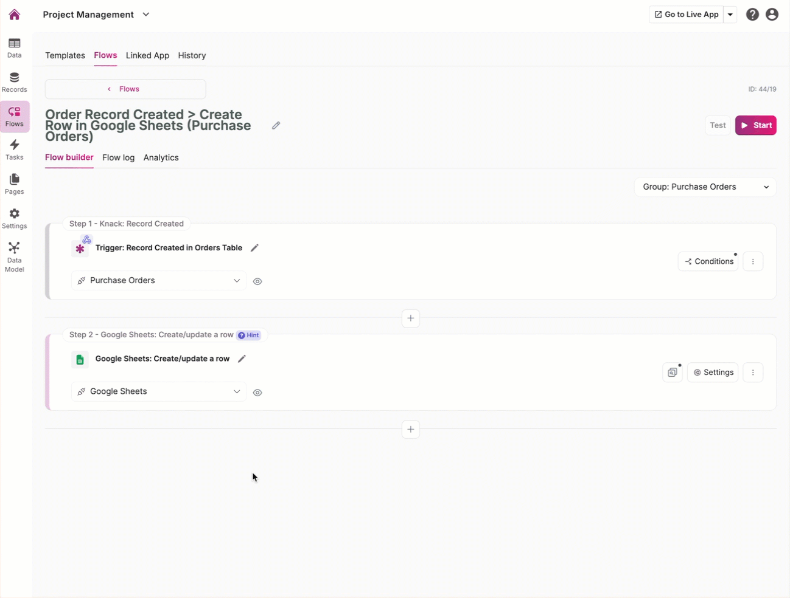
Task: Open the Analytics tab
Action: [x=161, y=157]
